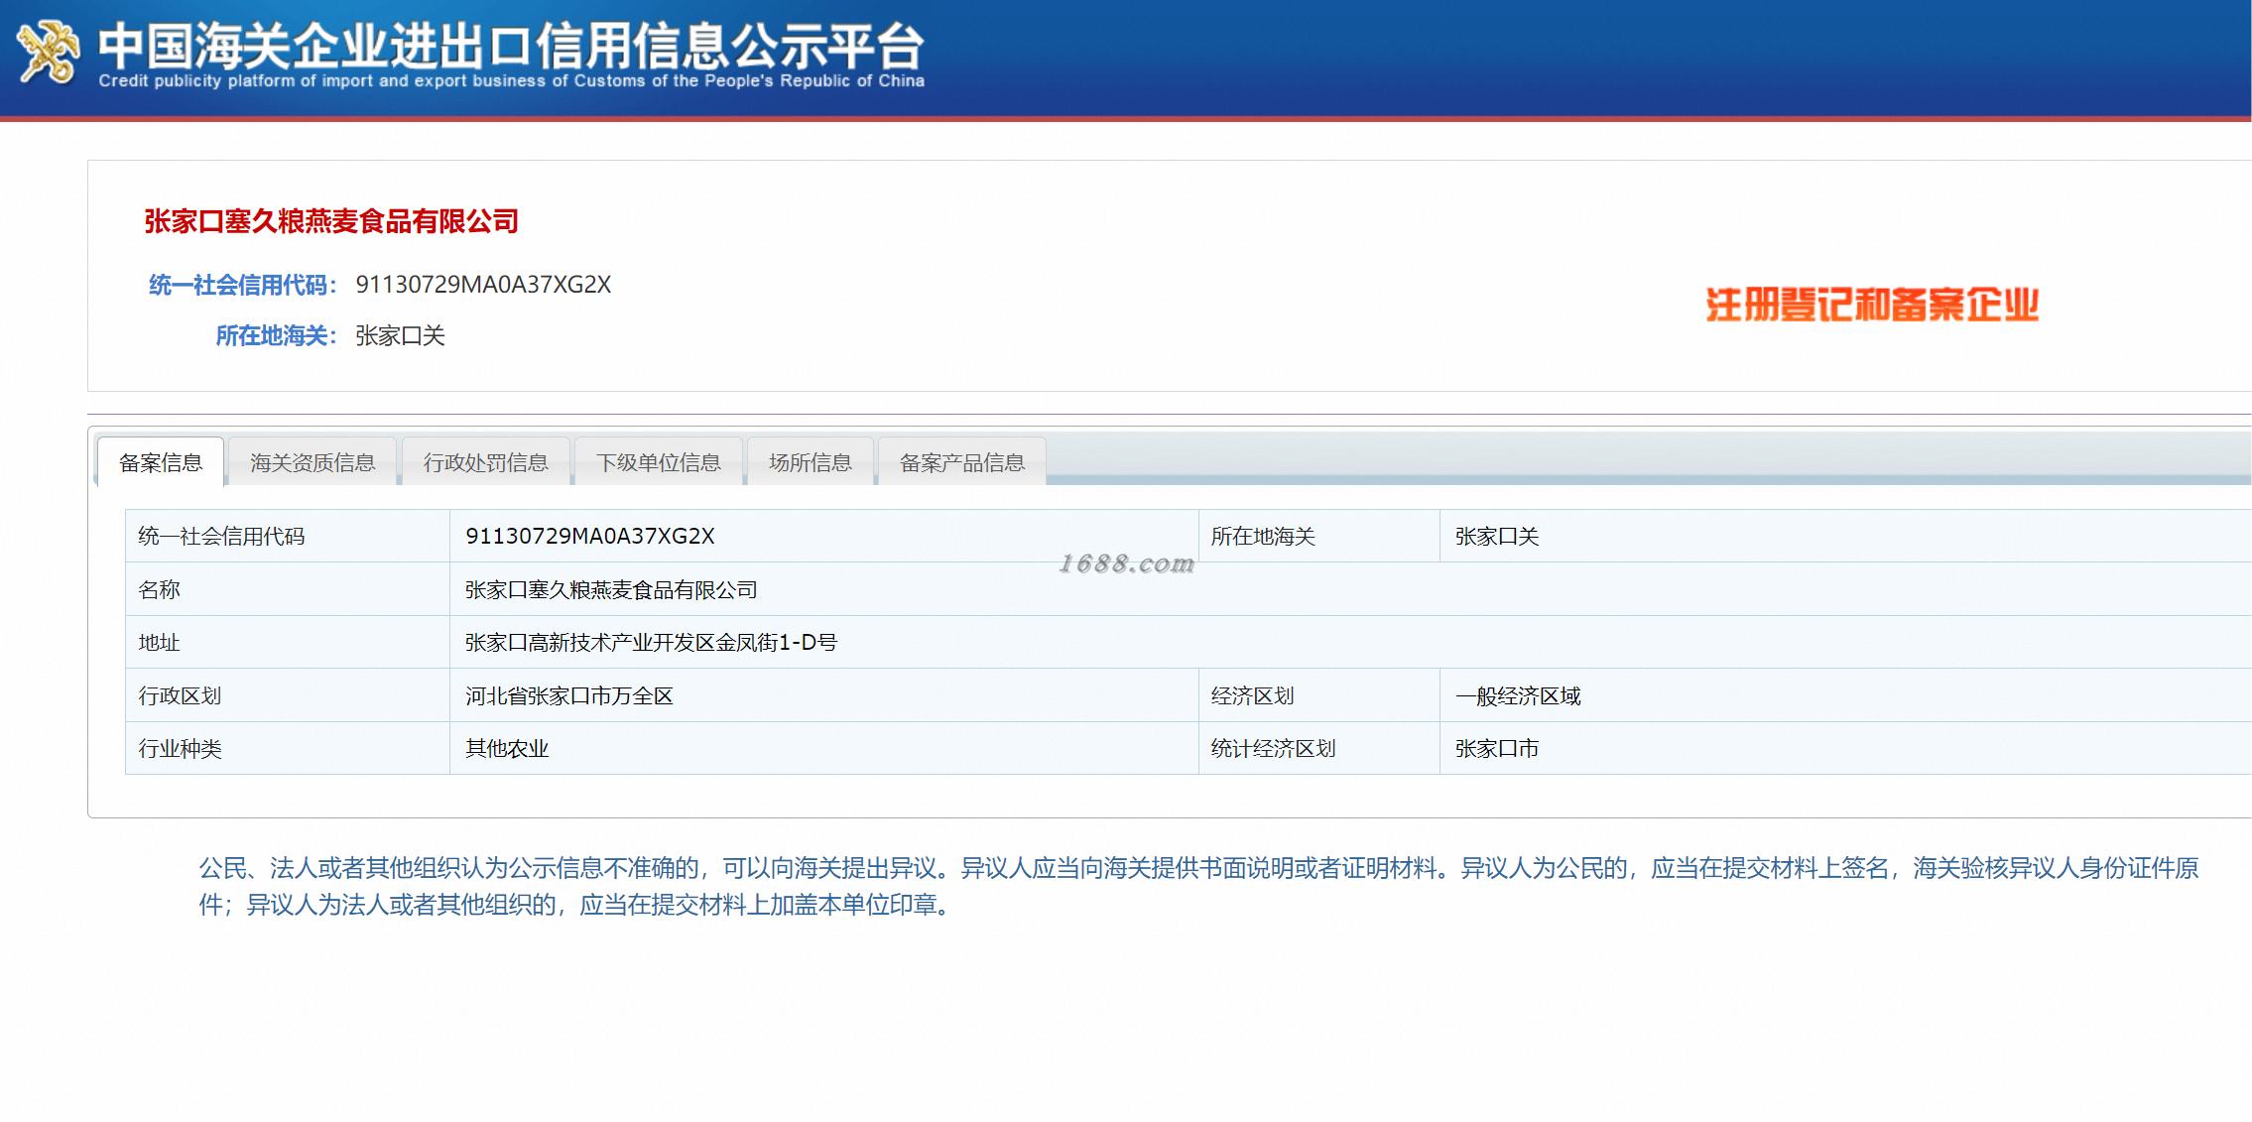Click the credit code value in header
The image size is (2252, 1122).
[483, 285]
